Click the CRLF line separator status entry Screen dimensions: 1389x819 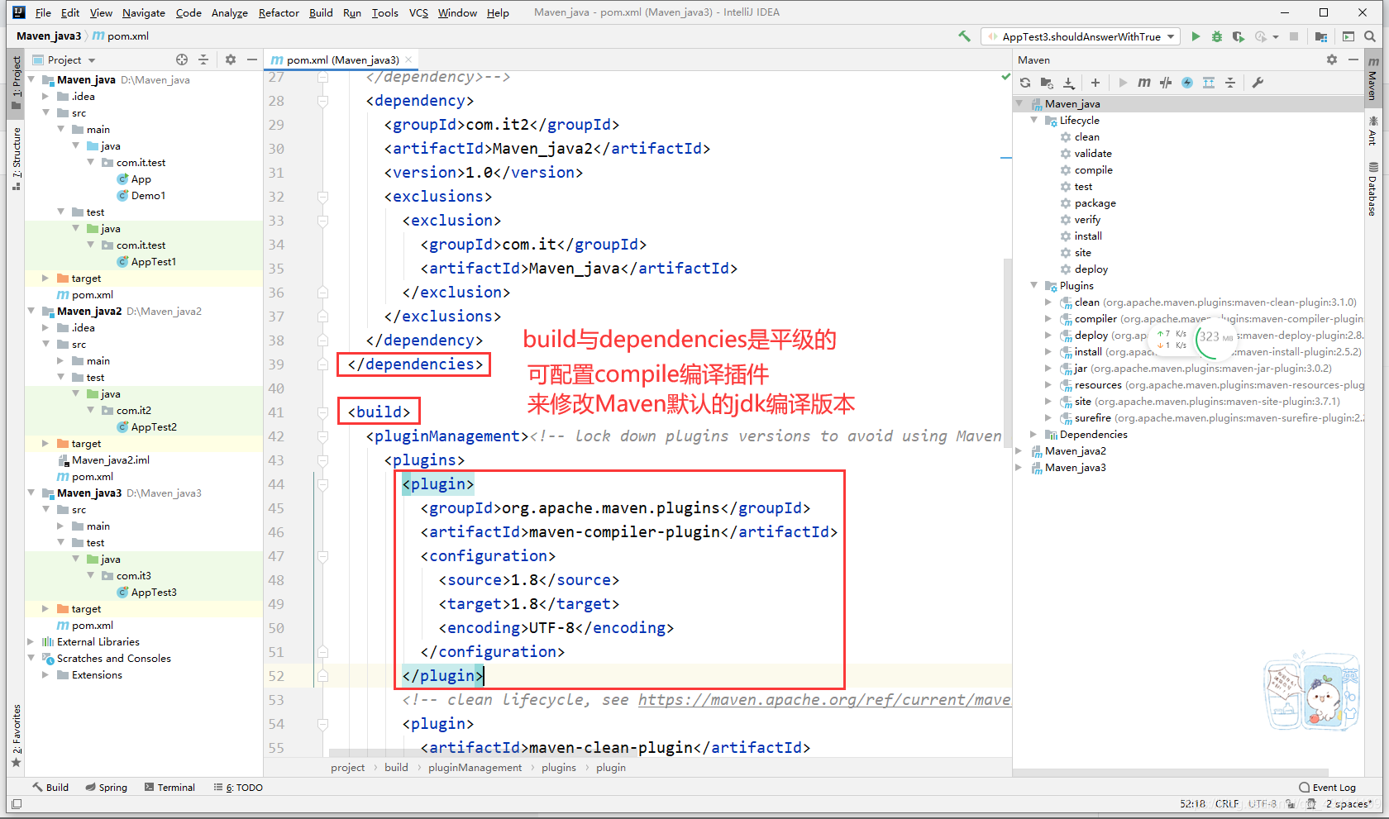click(1227, 804)
